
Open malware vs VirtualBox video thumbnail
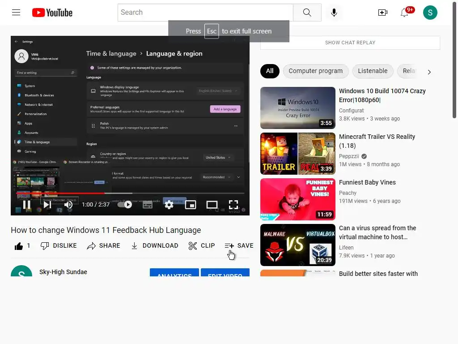click(x=297, y=245)
